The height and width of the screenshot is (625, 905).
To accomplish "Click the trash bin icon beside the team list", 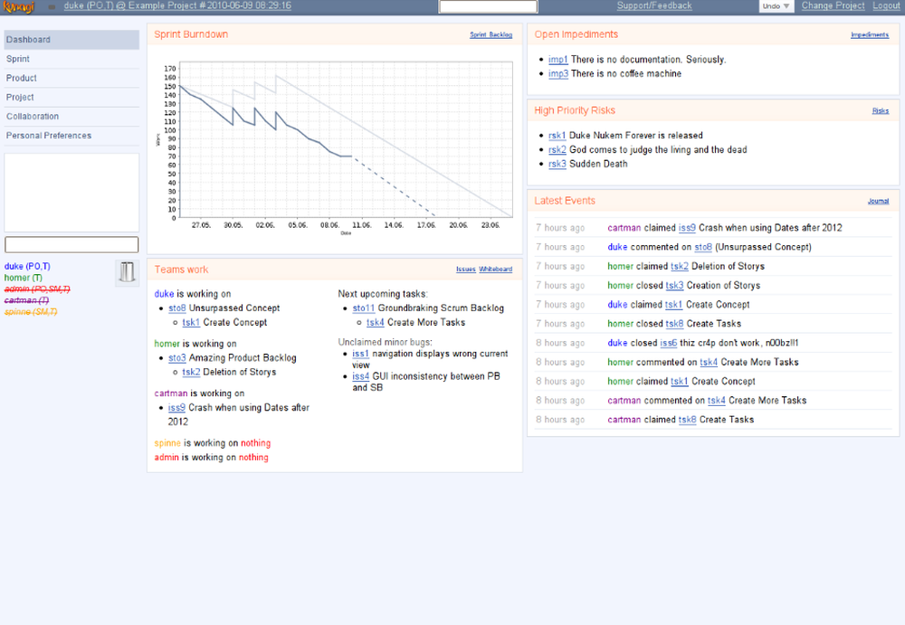I will coord(126,272).
